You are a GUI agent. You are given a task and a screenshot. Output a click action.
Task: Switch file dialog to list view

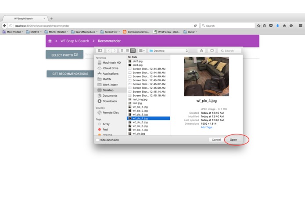[127, 51]
